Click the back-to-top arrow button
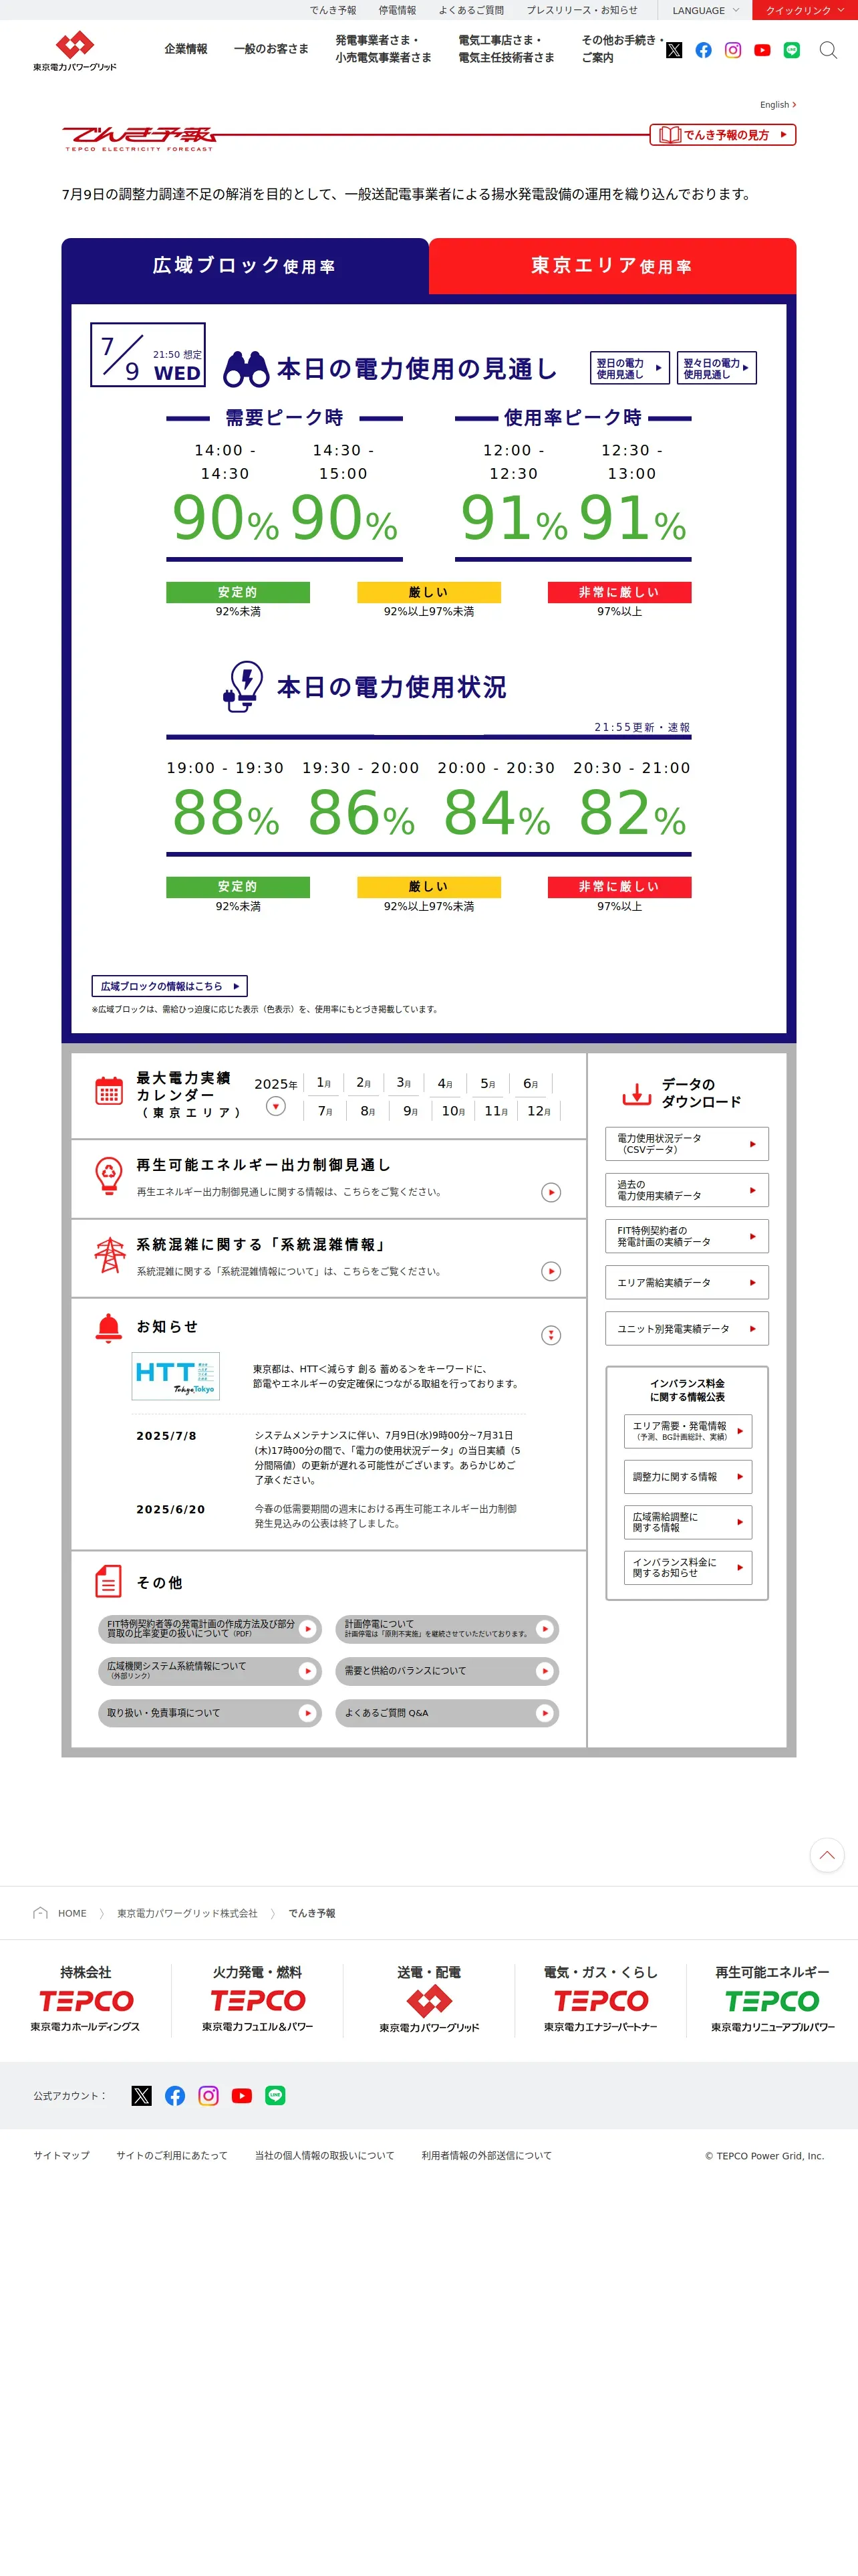Screen dimensions: 858x2576 tap(827, 1855)
